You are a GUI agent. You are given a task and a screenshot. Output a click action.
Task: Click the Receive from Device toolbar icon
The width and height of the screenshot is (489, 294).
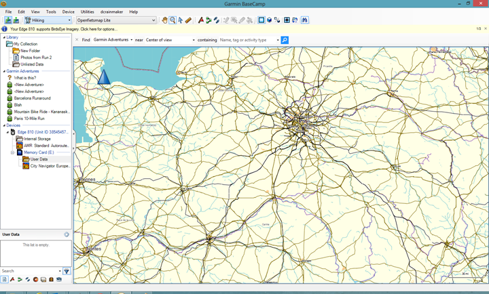(x=16, y=20)
